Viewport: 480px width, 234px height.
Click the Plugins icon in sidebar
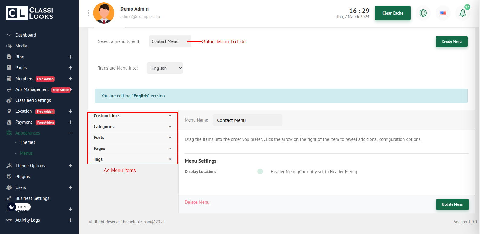(9, 177)
